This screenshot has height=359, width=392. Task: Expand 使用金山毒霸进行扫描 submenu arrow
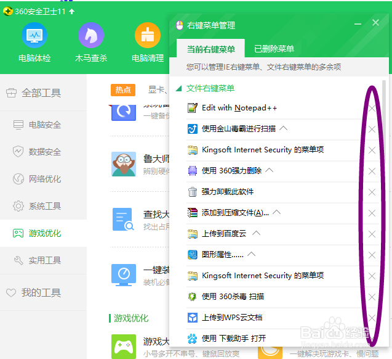[283, 128]
